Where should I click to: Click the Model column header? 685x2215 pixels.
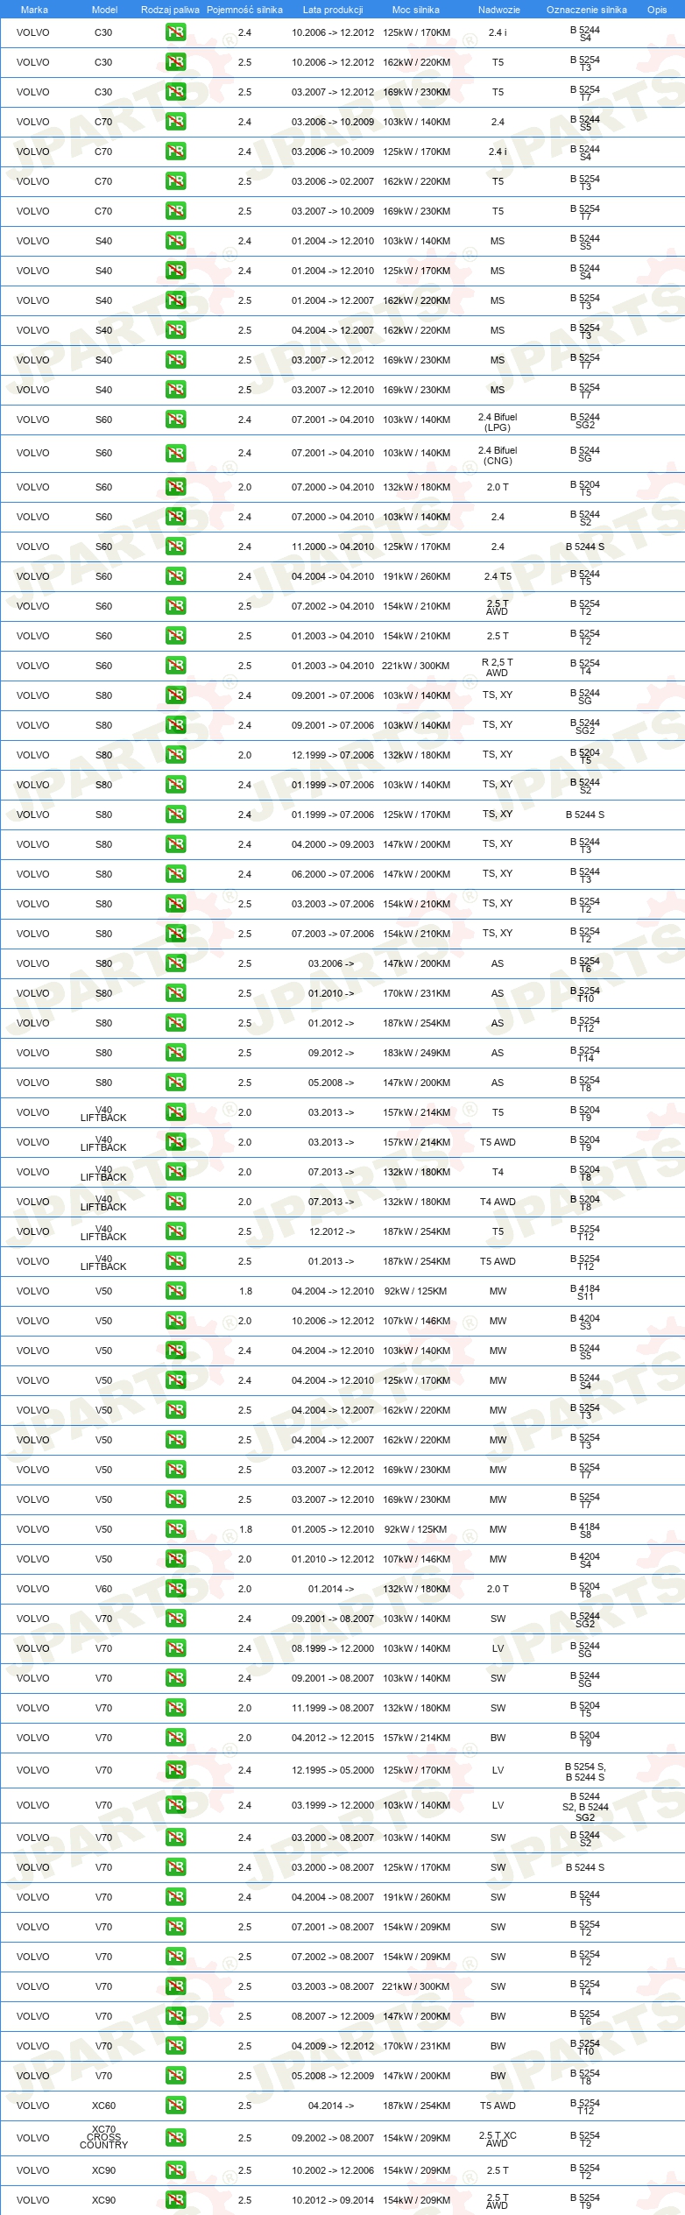(104, 10)
